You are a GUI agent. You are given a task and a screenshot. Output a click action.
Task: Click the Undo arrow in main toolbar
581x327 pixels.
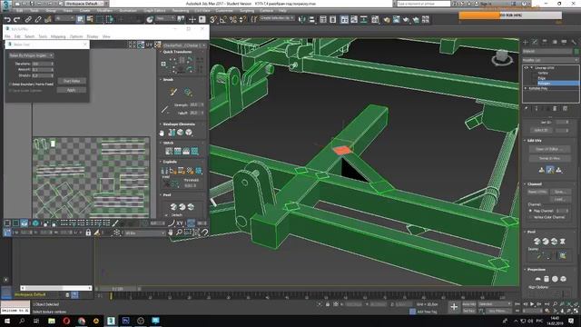click(7, 19)
